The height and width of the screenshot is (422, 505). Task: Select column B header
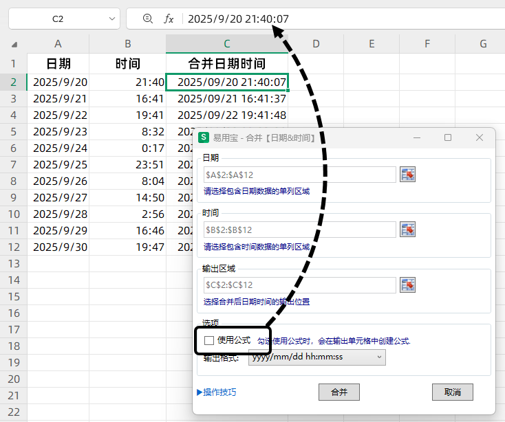(x=128, y=44)
